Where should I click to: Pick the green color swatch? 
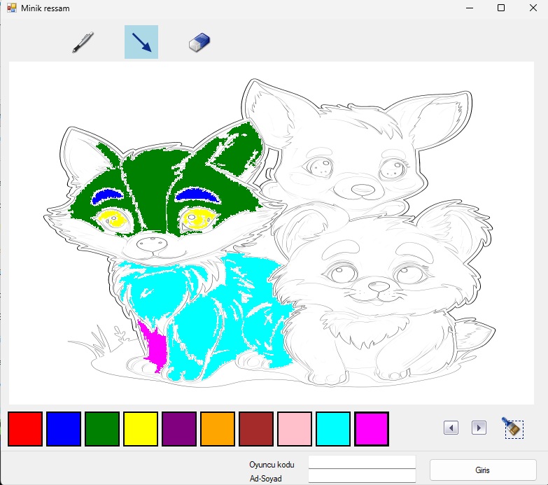[102, 429]
